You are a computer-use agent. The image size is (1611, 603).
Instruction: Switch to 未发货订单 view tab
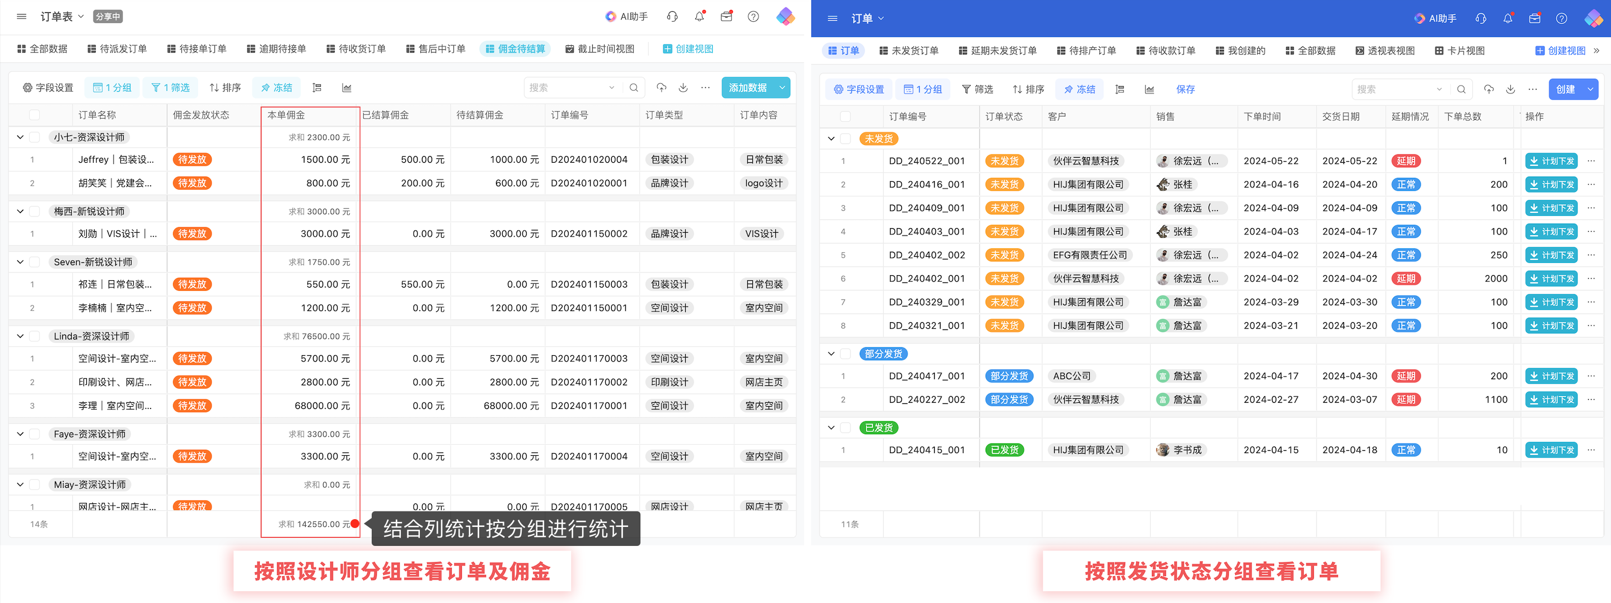click(x=908, y=50)
